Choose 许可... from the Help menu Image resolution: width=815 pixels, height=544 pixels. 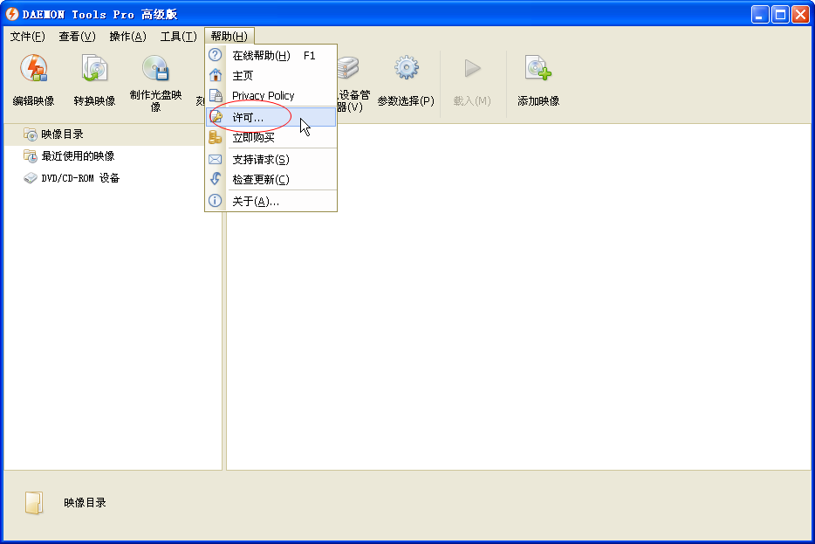[x=248, y=117]
